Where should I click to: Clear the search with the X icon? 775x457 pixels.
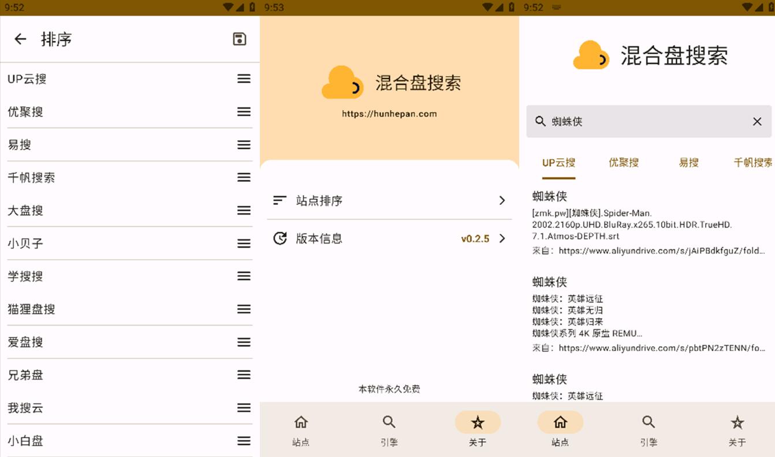coord(757,121)
